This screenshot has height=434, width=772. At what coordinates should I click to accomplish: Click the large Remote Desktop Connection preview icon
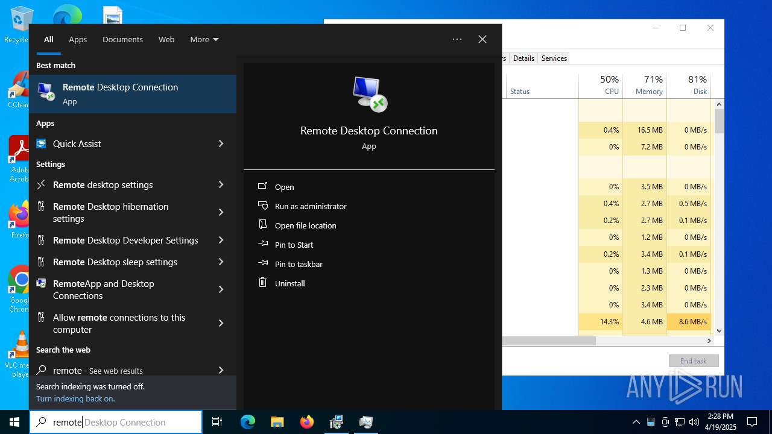point(369,94)
